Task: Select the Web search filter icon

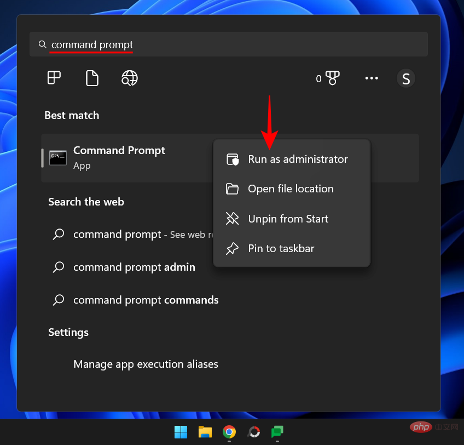Action: click(x=129, y=78)
